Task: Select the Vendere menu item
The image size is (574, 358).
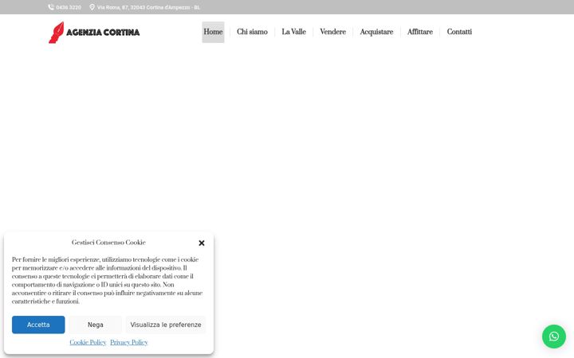Action: pyautogui.click(x=332, y=32)
